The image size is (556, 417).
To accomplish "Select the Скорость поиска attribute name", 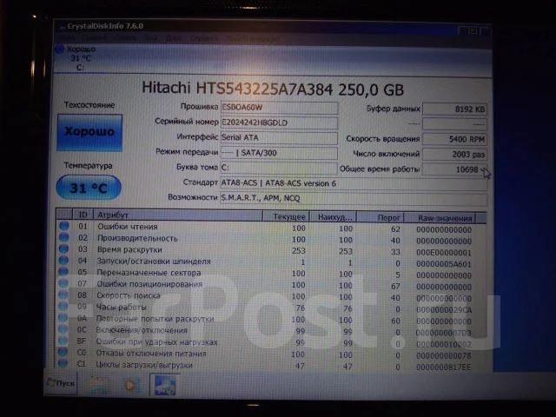I will coord(129,295).
